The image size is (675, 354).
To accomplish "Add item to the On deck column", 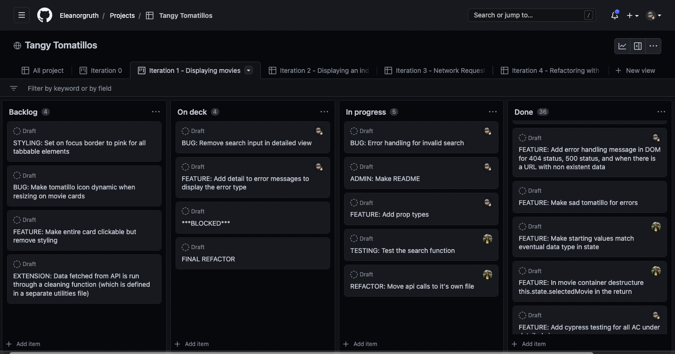I will (192, 344).
